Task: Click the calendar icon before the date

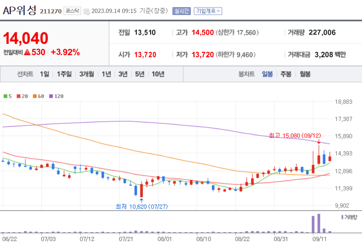Action: click(87, 12)
